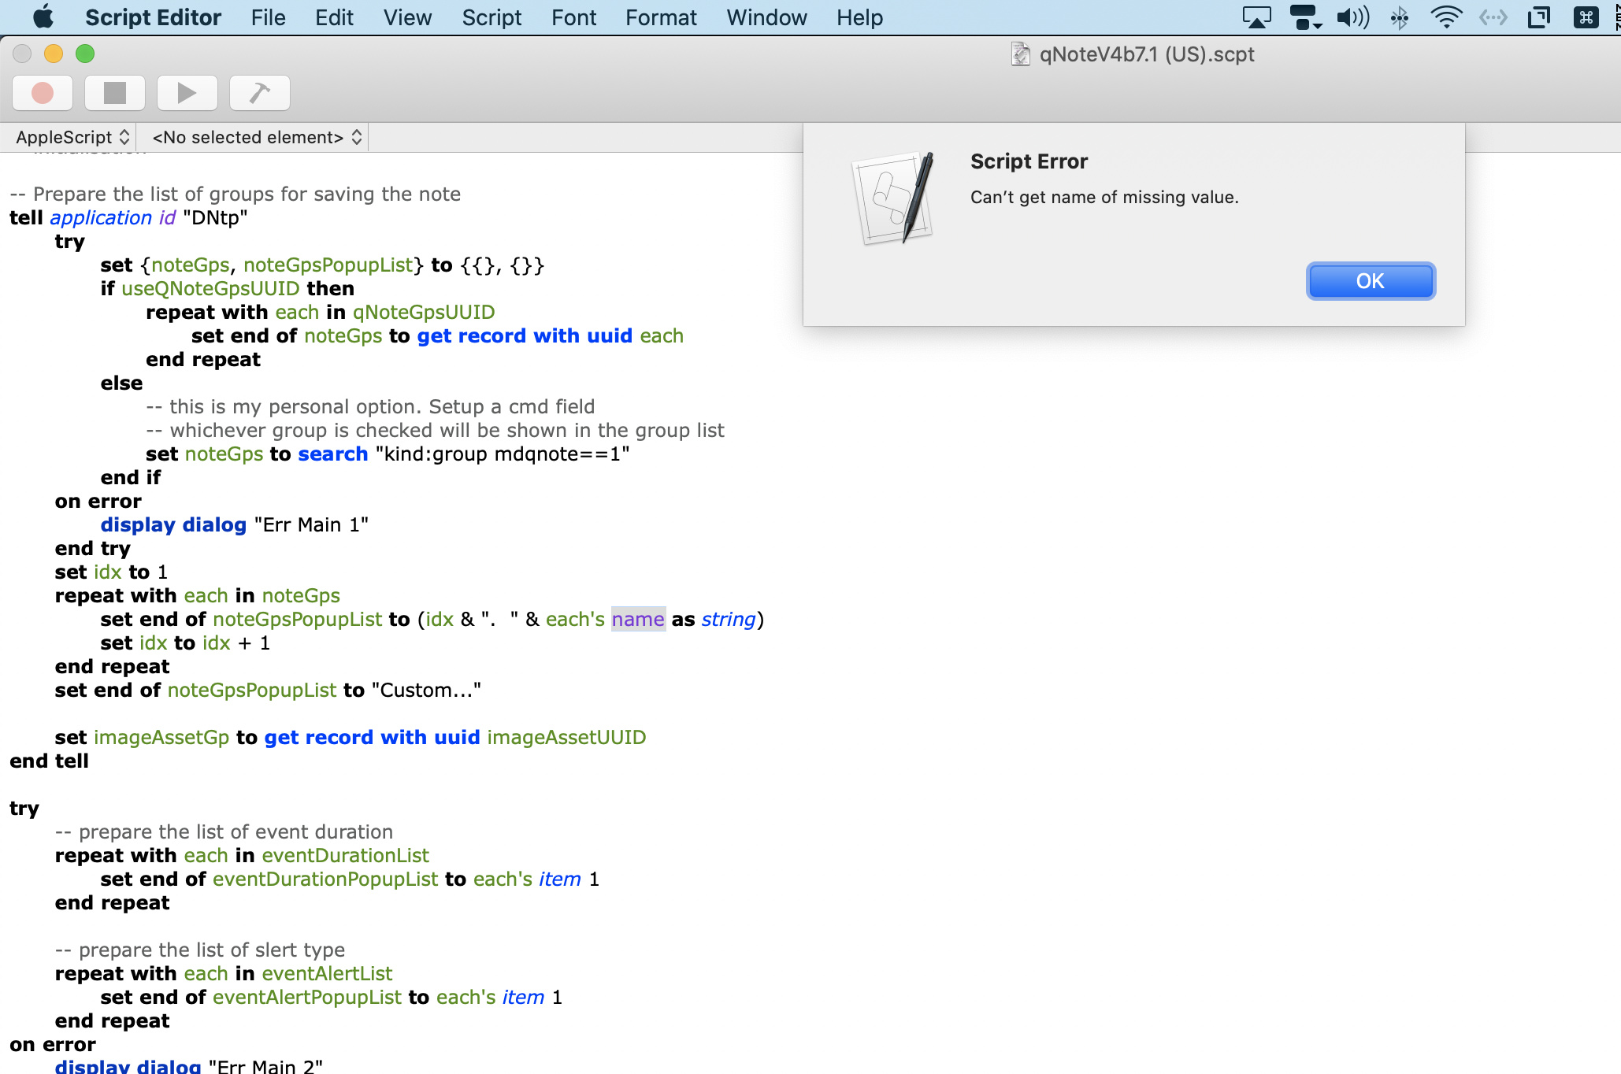Expand the No selected element popup
Screen dimensions: 1621x1074
pyautogui.click(x=257, y=137)
